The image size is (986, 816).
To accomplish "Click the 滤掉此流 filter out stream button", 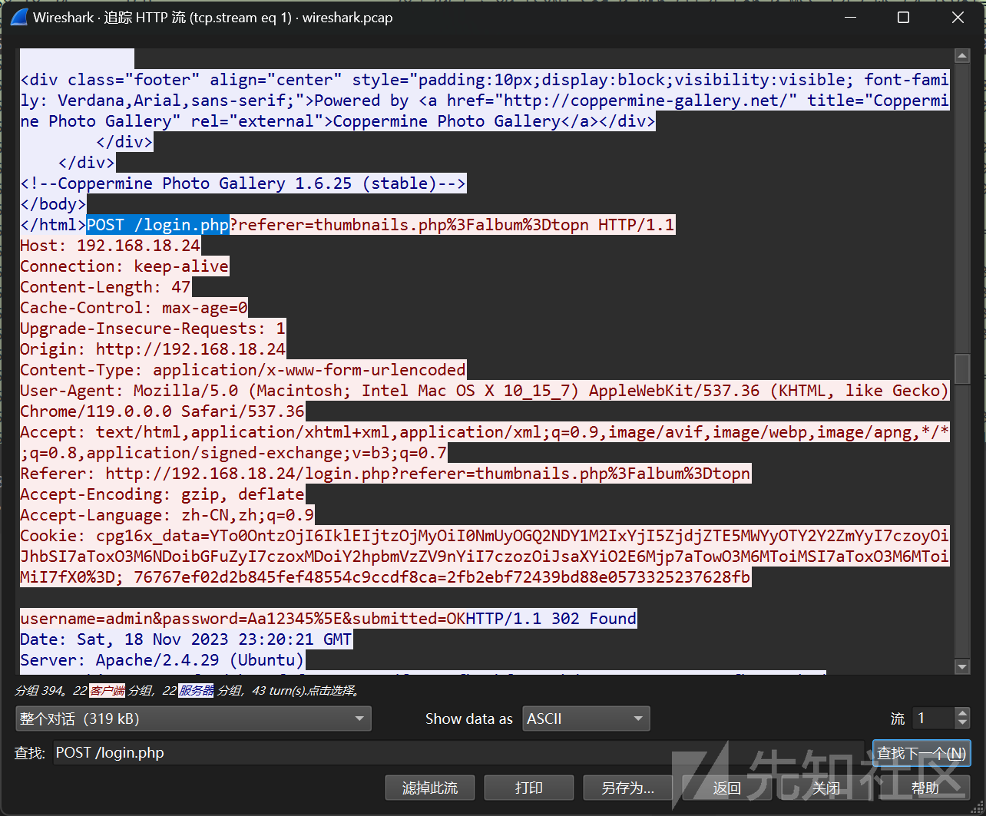I will pyautogui.click(x=430, y=788).
